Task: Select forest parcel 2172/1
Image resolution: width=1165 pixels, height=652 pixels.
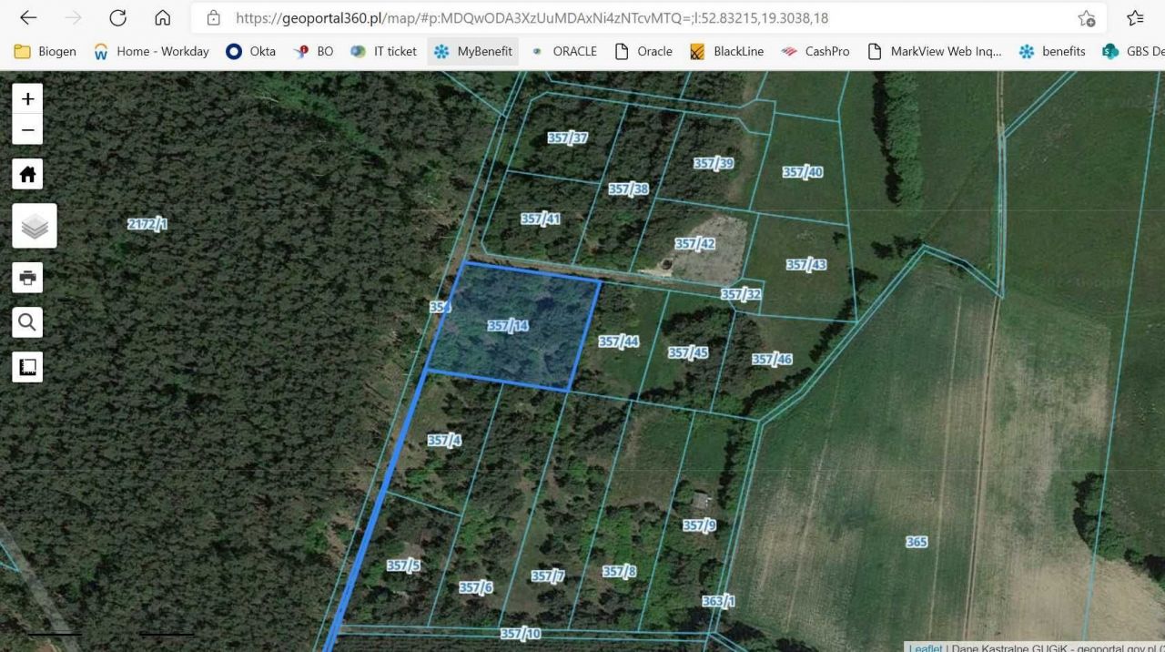Action: (147, 224)
